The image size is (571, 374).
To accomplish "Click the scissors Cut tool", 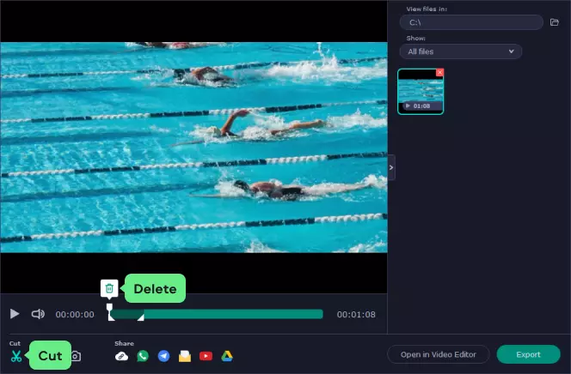I will [x=16, y=356].
